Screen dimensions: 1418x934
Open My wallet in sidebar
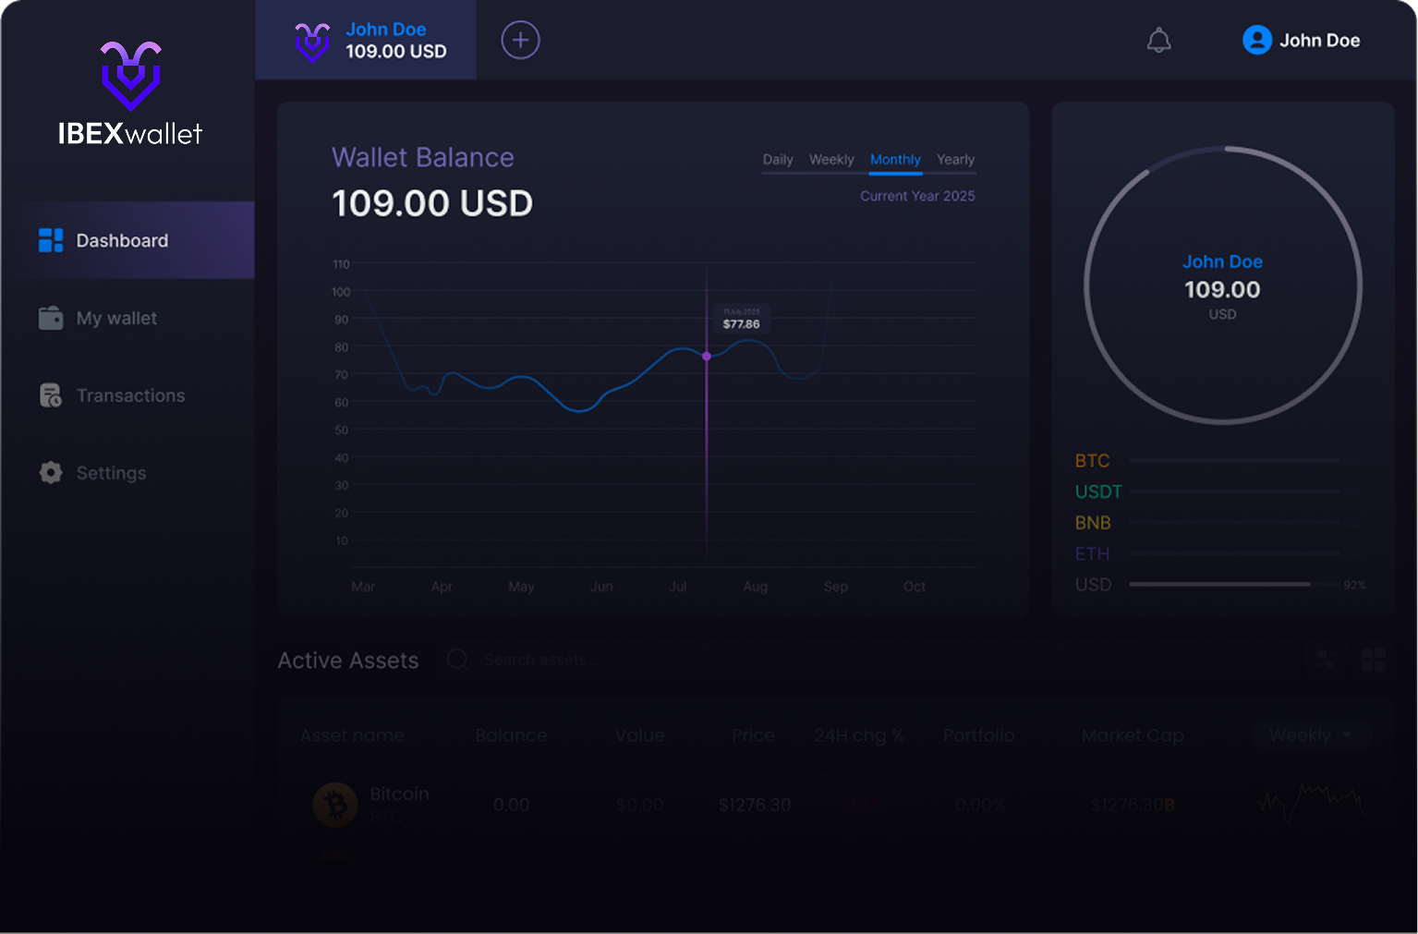point(116,318)
